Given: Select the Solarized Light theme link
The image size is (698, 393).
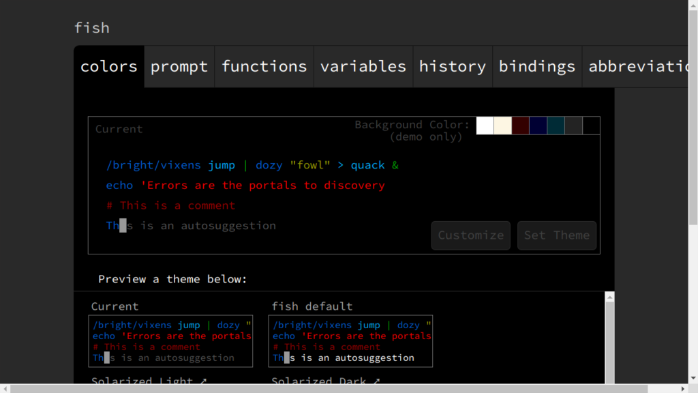Looking at the screenshot, I should (x=149, y=381).
